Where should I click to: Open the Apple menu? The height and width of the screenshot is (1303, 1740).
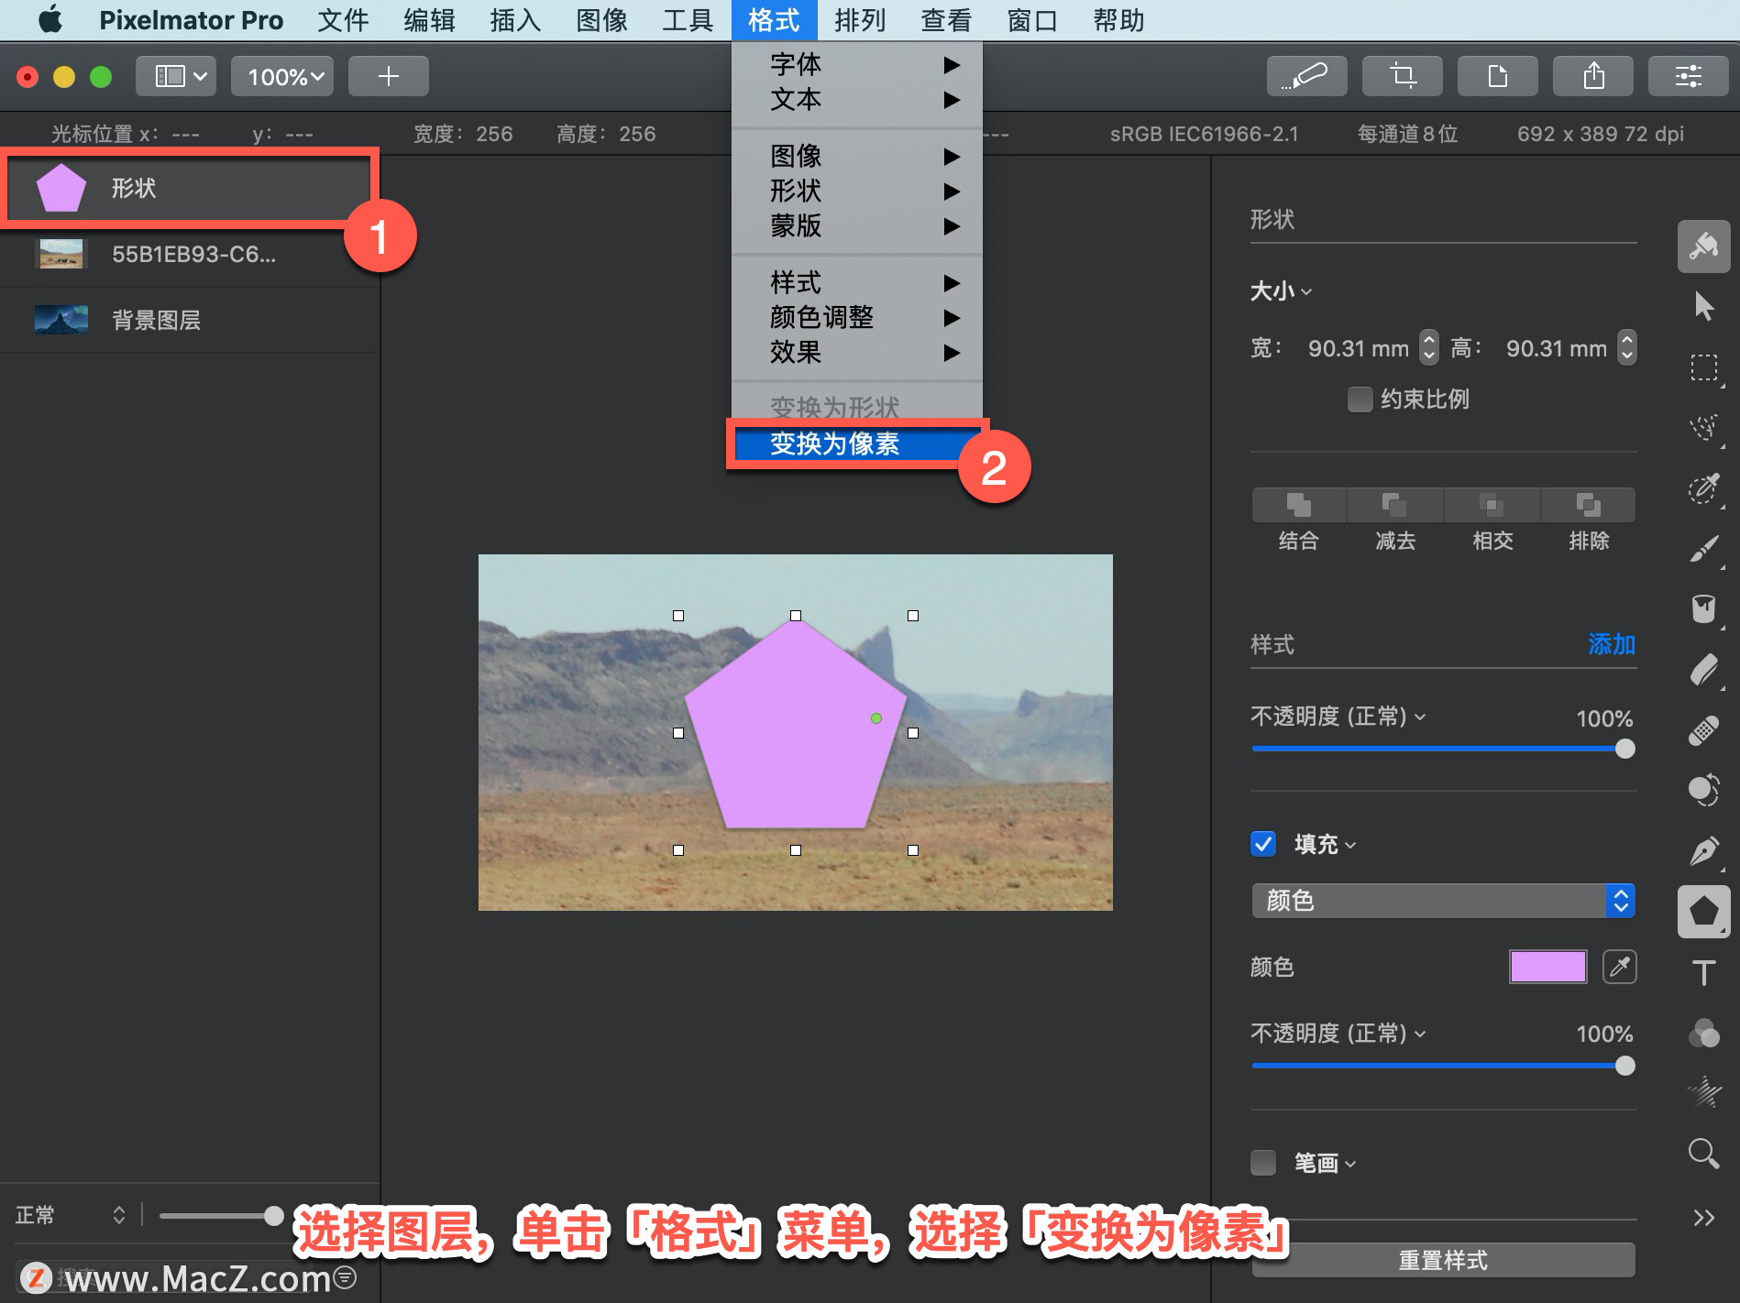pos(50,20)
